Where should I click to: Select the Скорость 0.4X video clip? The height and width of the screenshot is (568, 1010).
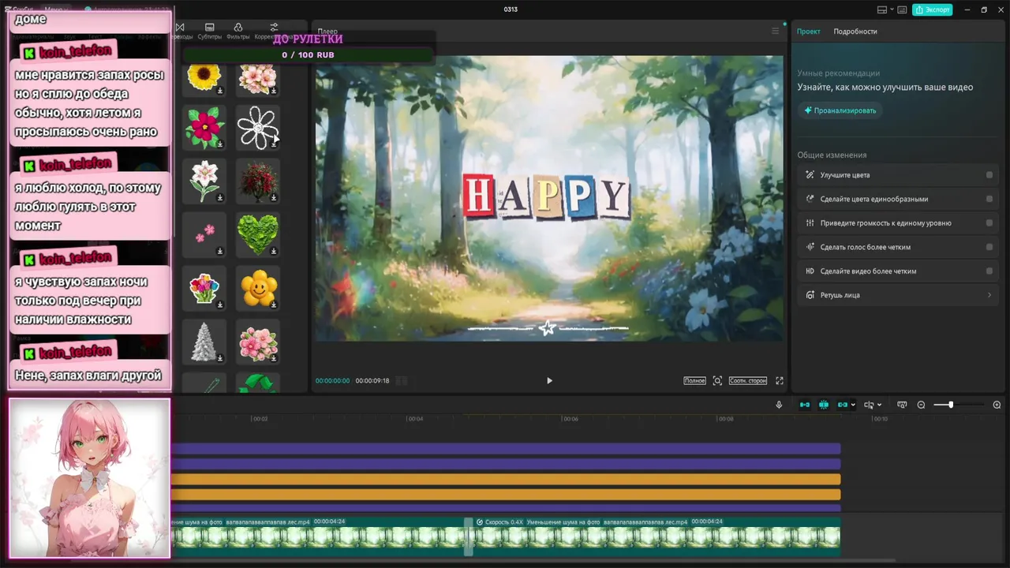tap(656, 538)
